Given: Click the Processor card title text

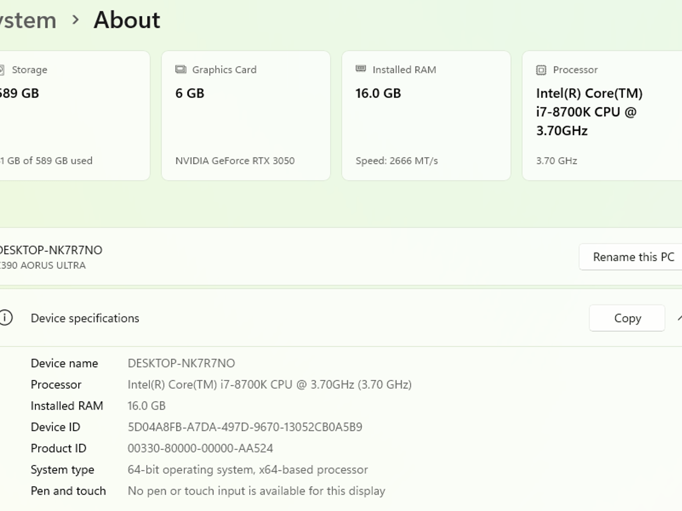Looking at the screenshot, I should (x=575, y=70).
